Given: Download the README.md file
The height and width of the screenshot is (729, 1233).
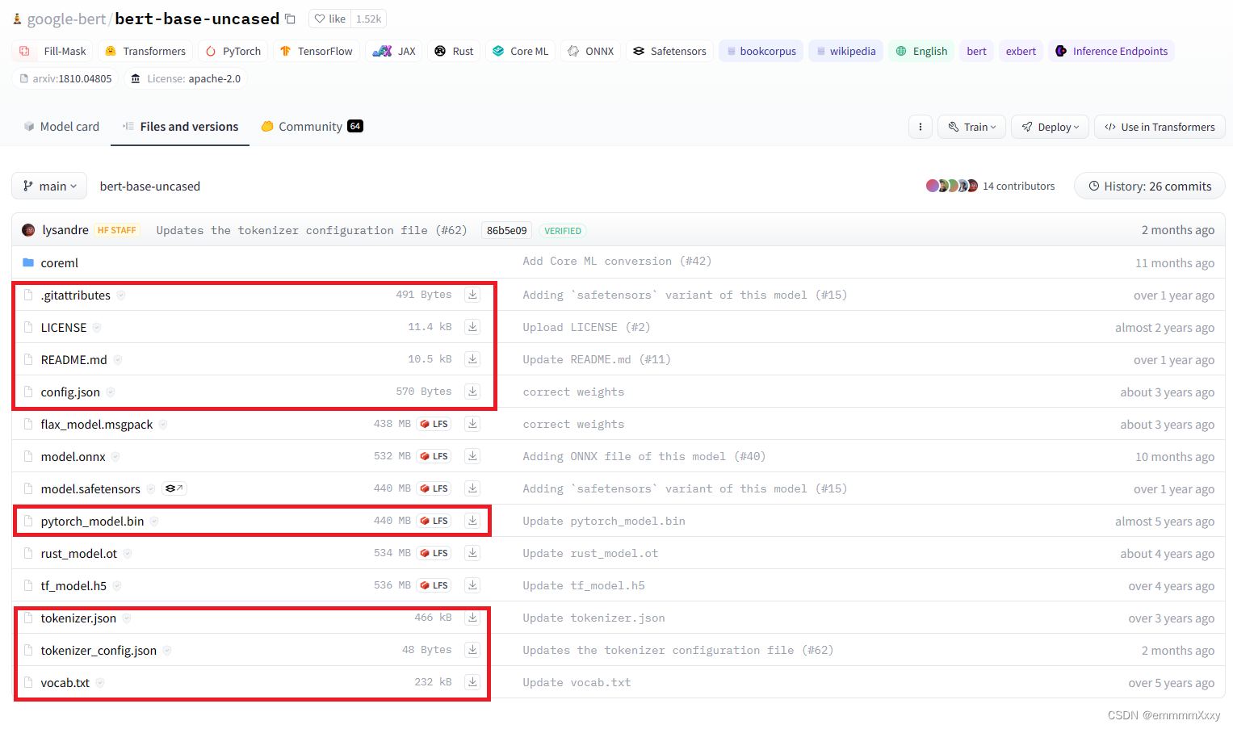Looking at the screenshot, I should pyautogui.click(x=472, y=359).
